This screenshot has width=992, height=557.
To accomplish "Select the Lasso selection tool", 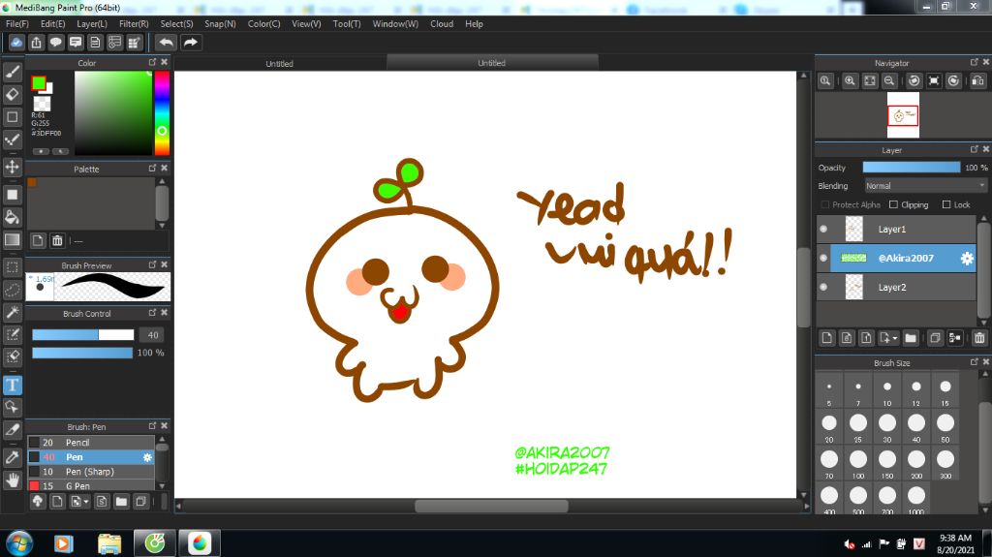I will pos(12,290).
